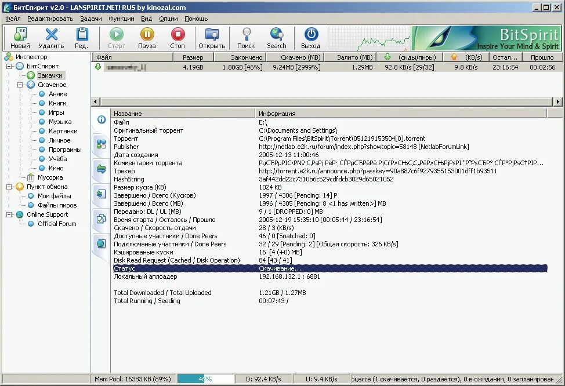The height and width of the screenshot is (386, 565).
Task: Click the Открыть folder icon
Action: 212,38
